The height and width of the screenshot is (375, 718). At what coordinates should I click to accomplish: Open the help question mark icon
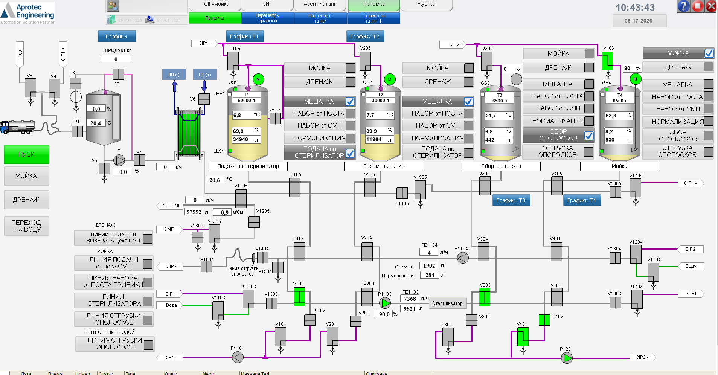(684, 6)
